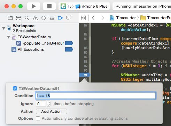Viewport: 171px width, 126px height.
Task: Open the Symbol navigator hierarchy icon
Action: [x=18, y=18]
